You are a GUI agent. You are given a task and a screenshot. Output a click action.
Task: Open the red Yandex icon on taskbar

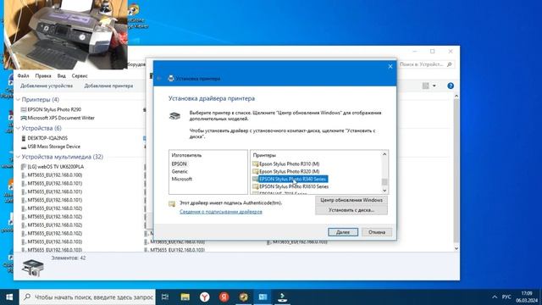224,297
